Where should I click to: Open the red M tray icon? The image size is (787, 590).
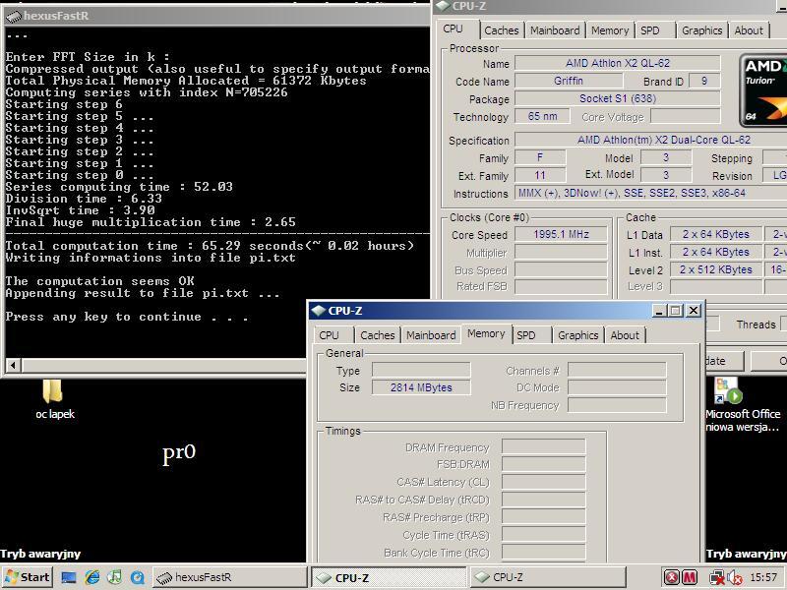pos(690,577)
